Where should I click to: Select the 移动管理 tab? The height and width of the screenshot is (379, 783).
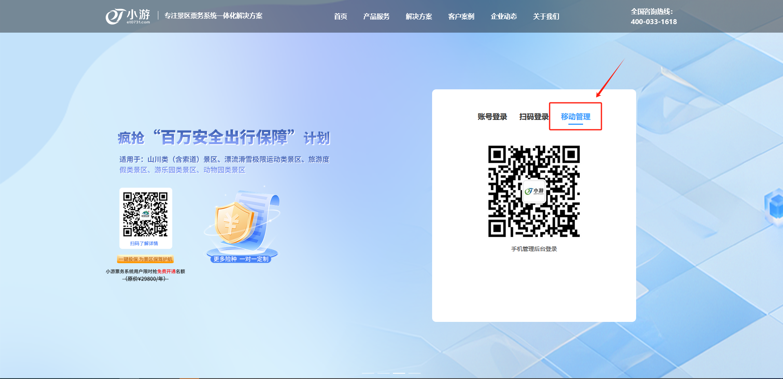[x=575, y=117]
